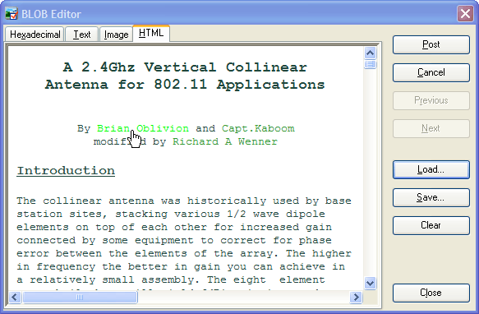The height and width of the screenshot is (314, 479).
Task: Click the title "A 2.4Ghz Vertical Collinear"
Action: pyautogui.click(x=185, y=67)
